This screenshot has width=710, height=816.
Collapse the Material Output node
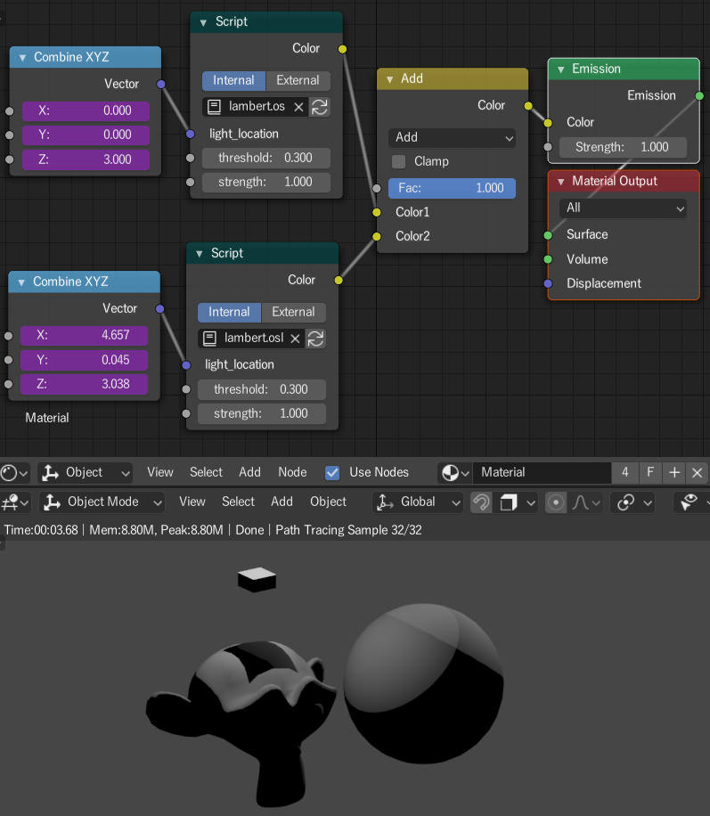click(560, 182)
